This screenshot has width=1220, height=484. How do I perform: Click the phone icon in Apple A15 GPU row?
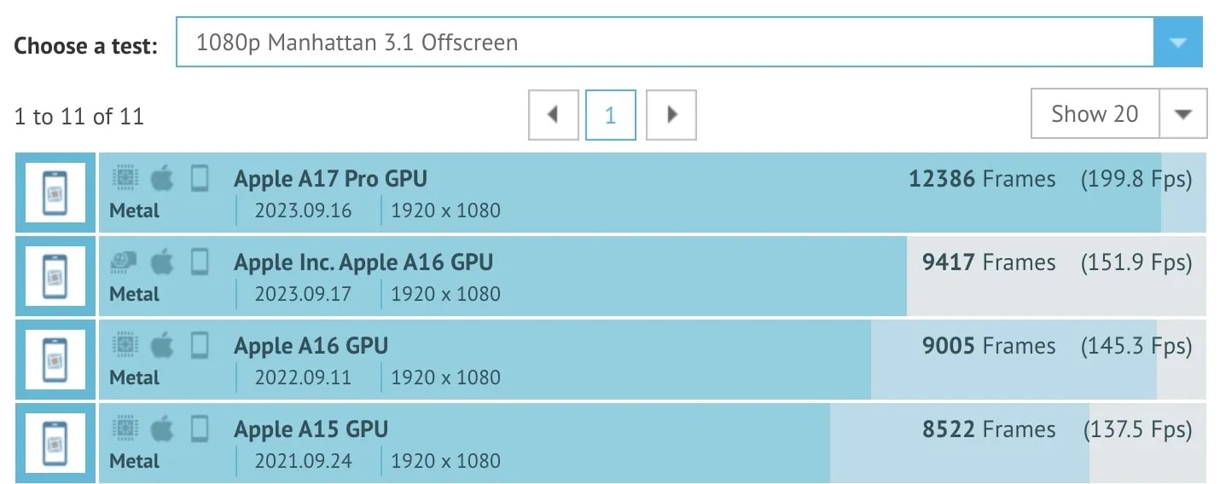coord(200,429)
